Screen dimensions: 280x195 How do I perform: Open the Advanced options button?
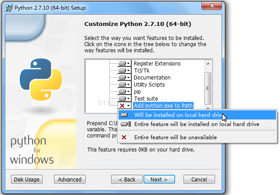click(x=70, y=179)
